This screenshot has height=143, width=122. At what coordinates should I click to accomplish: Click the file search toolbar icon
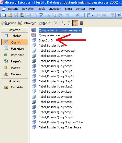click(x=22, y=15)
